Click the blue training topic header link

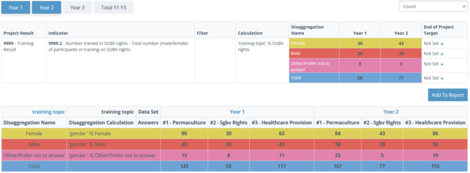[49, 112]
